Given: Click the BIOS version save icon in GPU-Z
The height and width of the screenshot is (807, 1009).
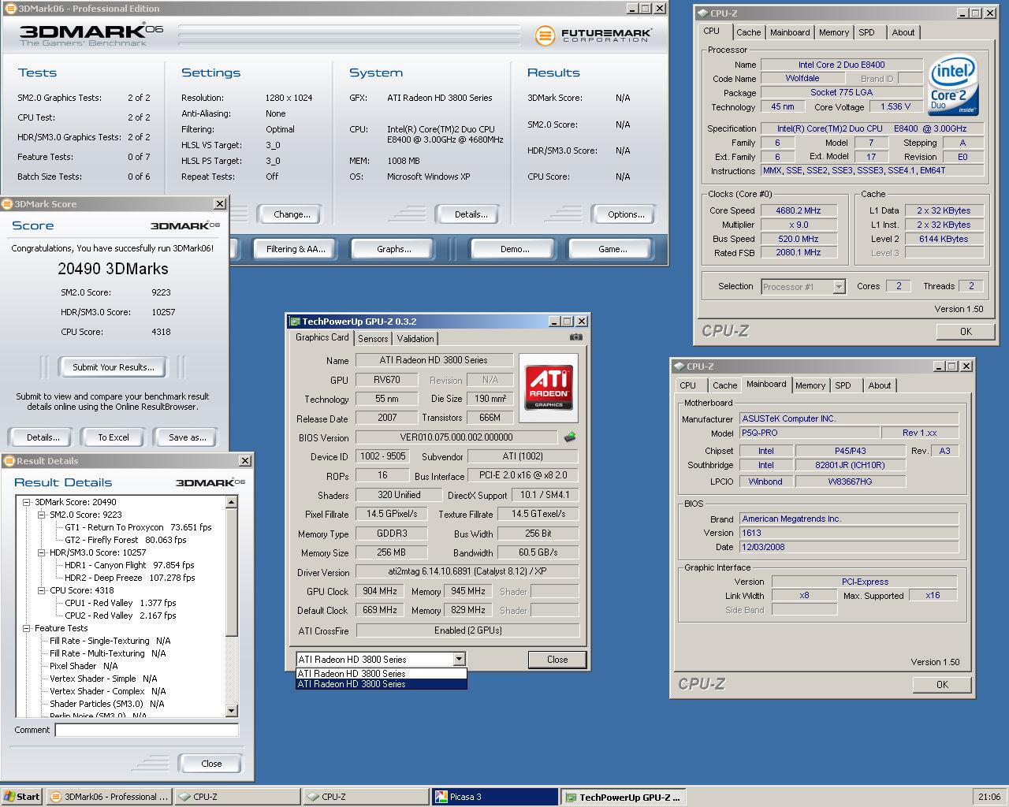Looking at the screenshot, I should coord(569,437).
